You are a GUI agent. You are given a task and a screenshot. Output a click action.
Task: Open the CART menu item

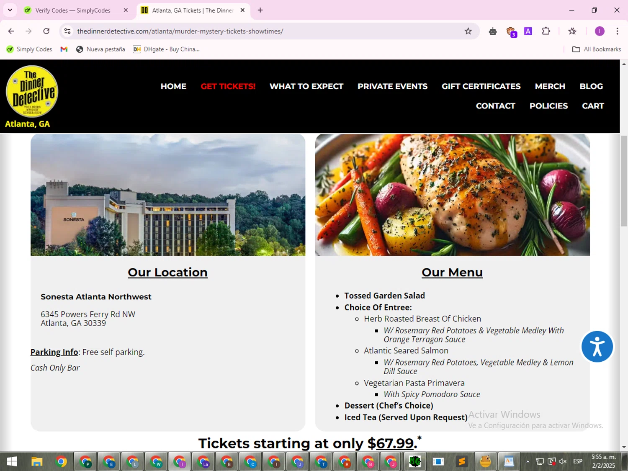pos(593,106)
